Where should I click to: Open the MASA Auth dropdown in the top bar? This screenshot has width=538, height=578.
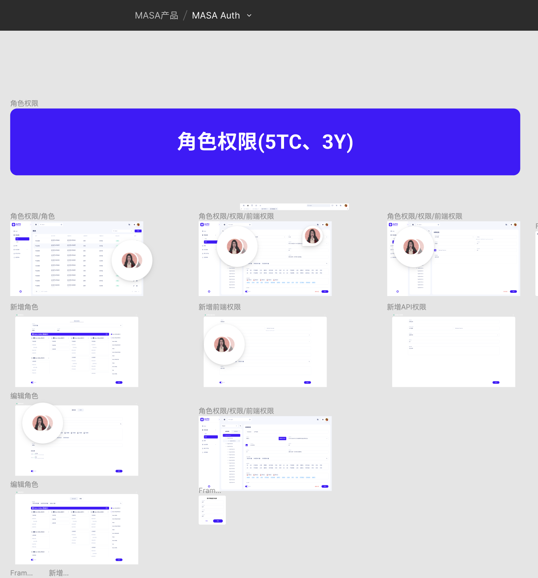(x=249, y=15)
